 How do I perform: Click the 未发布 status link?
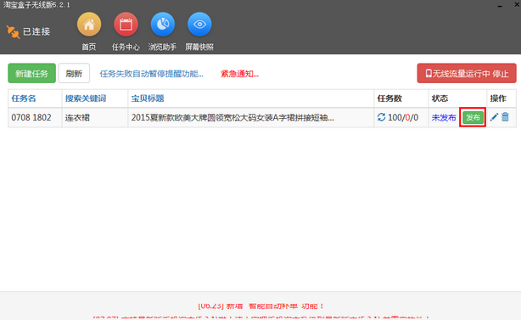click(x=444, y=118)
